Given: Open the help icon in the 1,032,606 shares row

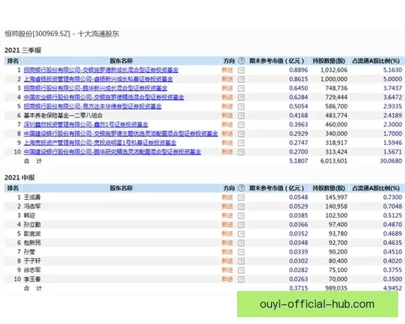Looking at the screenshot, I should 241,70.
